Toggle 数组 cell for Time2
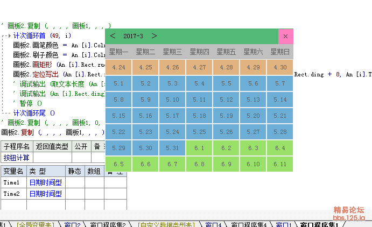This screenshot has width=372, height=227. (x=94, y=194)
